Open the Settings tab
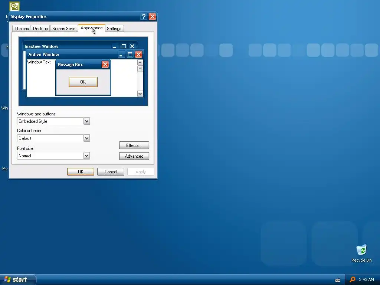The image size is (380, 285). pyautogui.click(x=114, y=28)
